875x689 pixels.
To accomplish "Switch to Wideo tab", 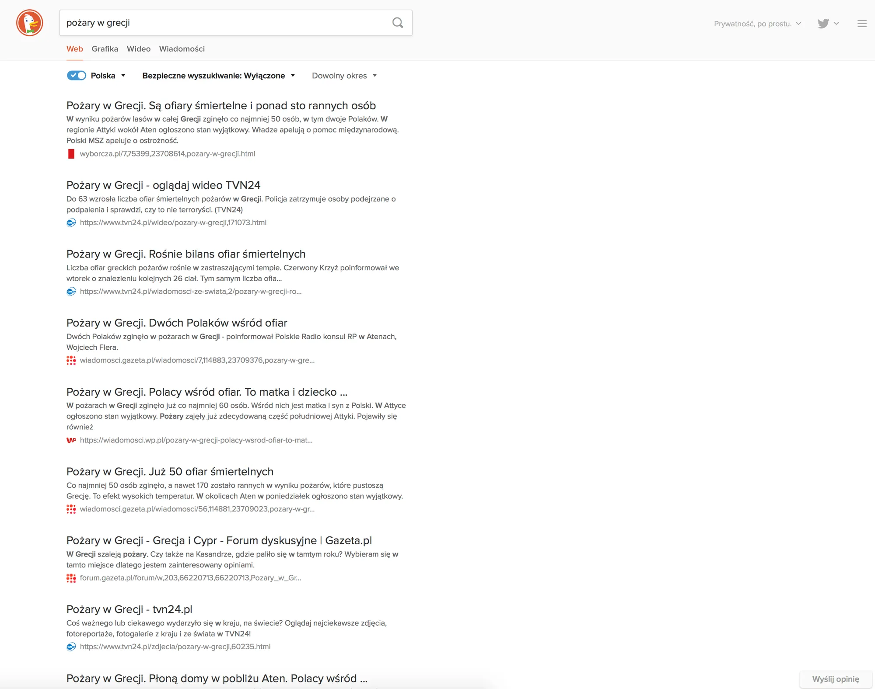I will coord(139,49).
